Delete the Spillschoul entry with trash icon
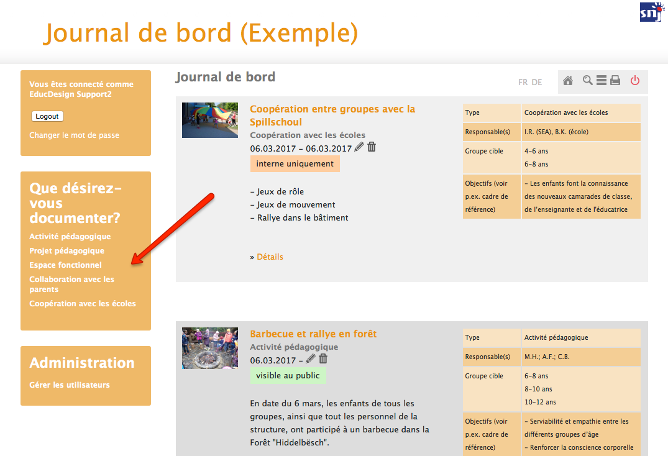668x456 pixels. [x=372, y=147]
